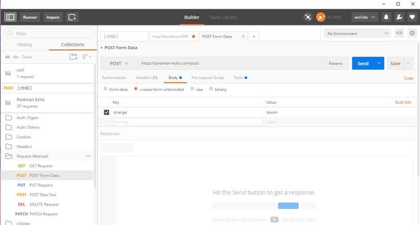This screenshot has height=225, width=420.
Task: Select the PATCH Request item
Action: (47, 214)
